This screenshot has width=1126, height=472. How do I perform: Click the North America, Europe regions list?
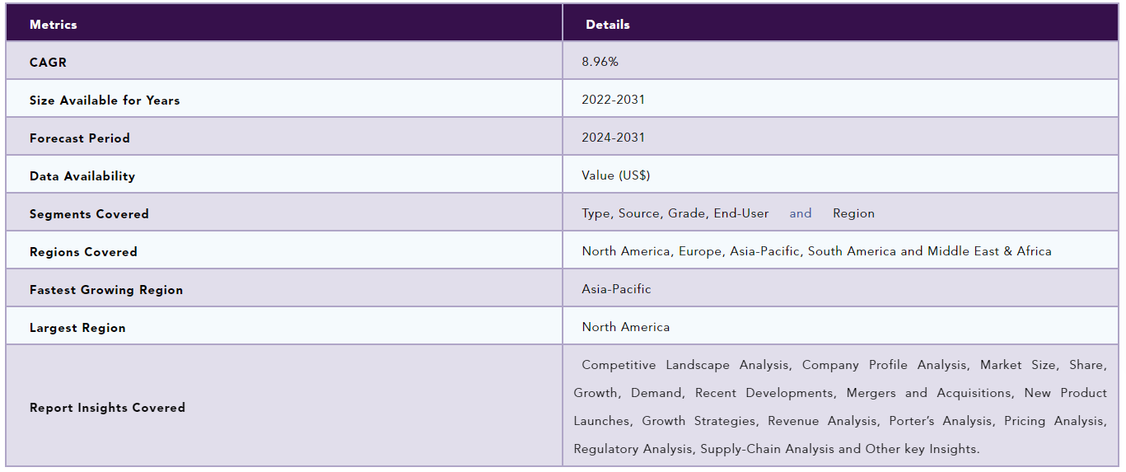[816, 251]
